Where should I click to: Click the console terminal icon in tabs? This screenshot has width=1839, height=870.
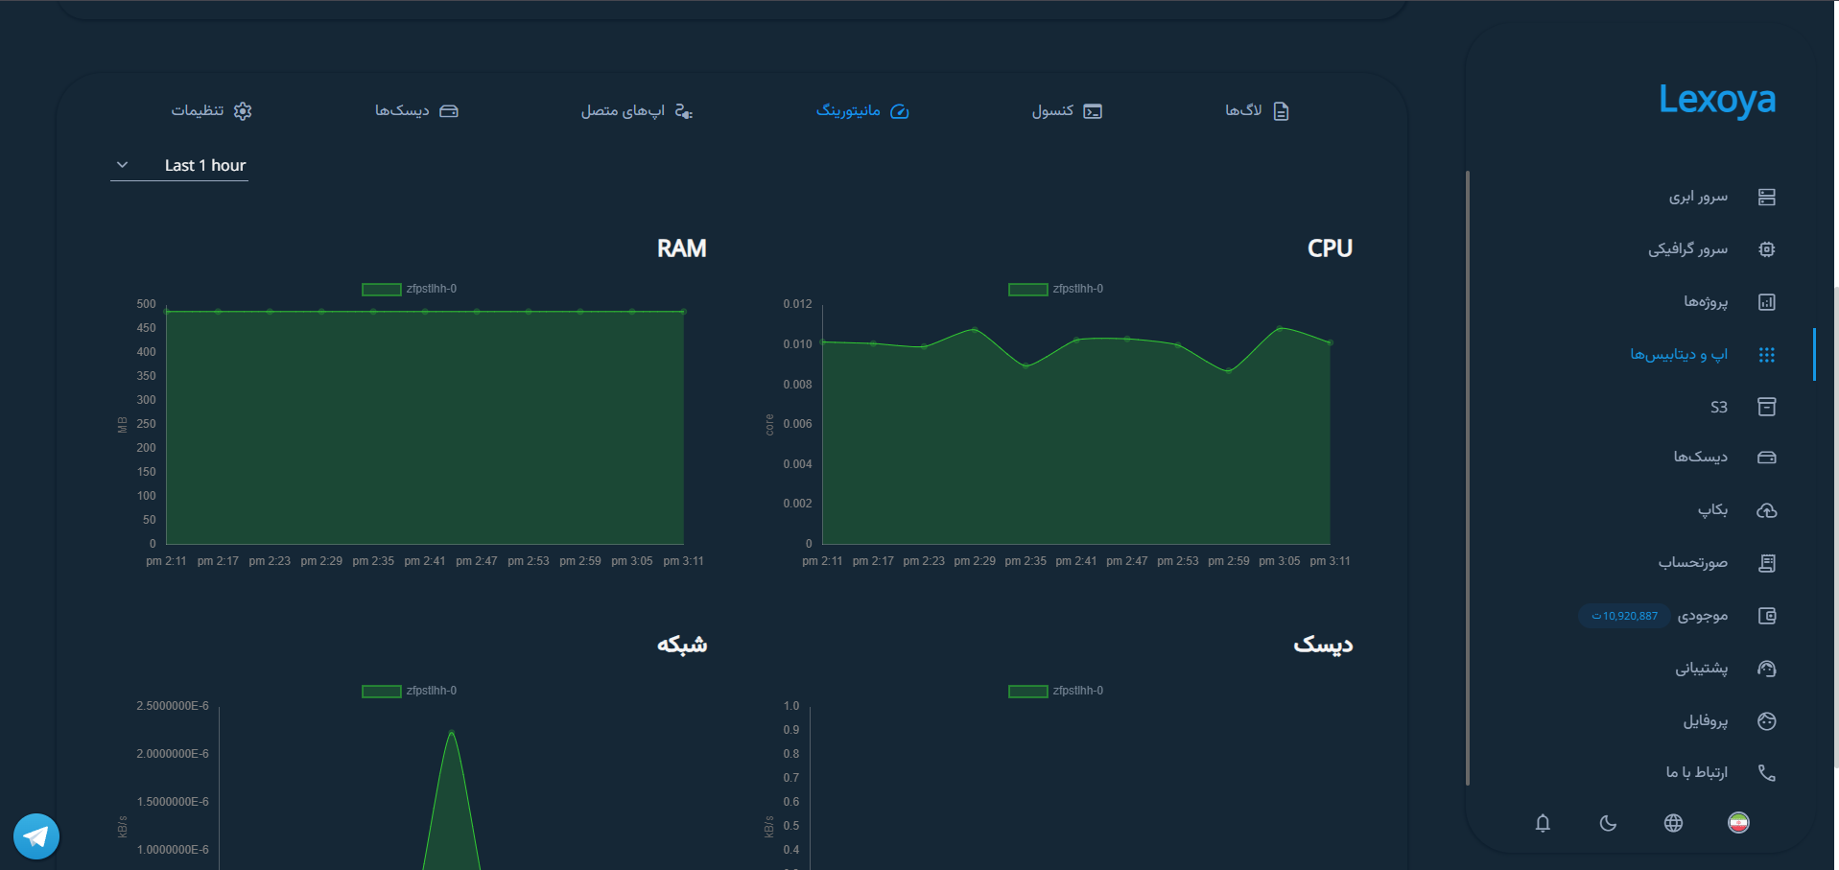[x=1093, y=111]
